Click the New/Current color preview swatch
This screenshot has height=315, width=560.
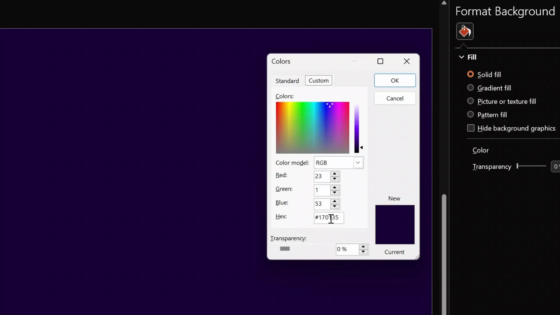pos(395,225)
